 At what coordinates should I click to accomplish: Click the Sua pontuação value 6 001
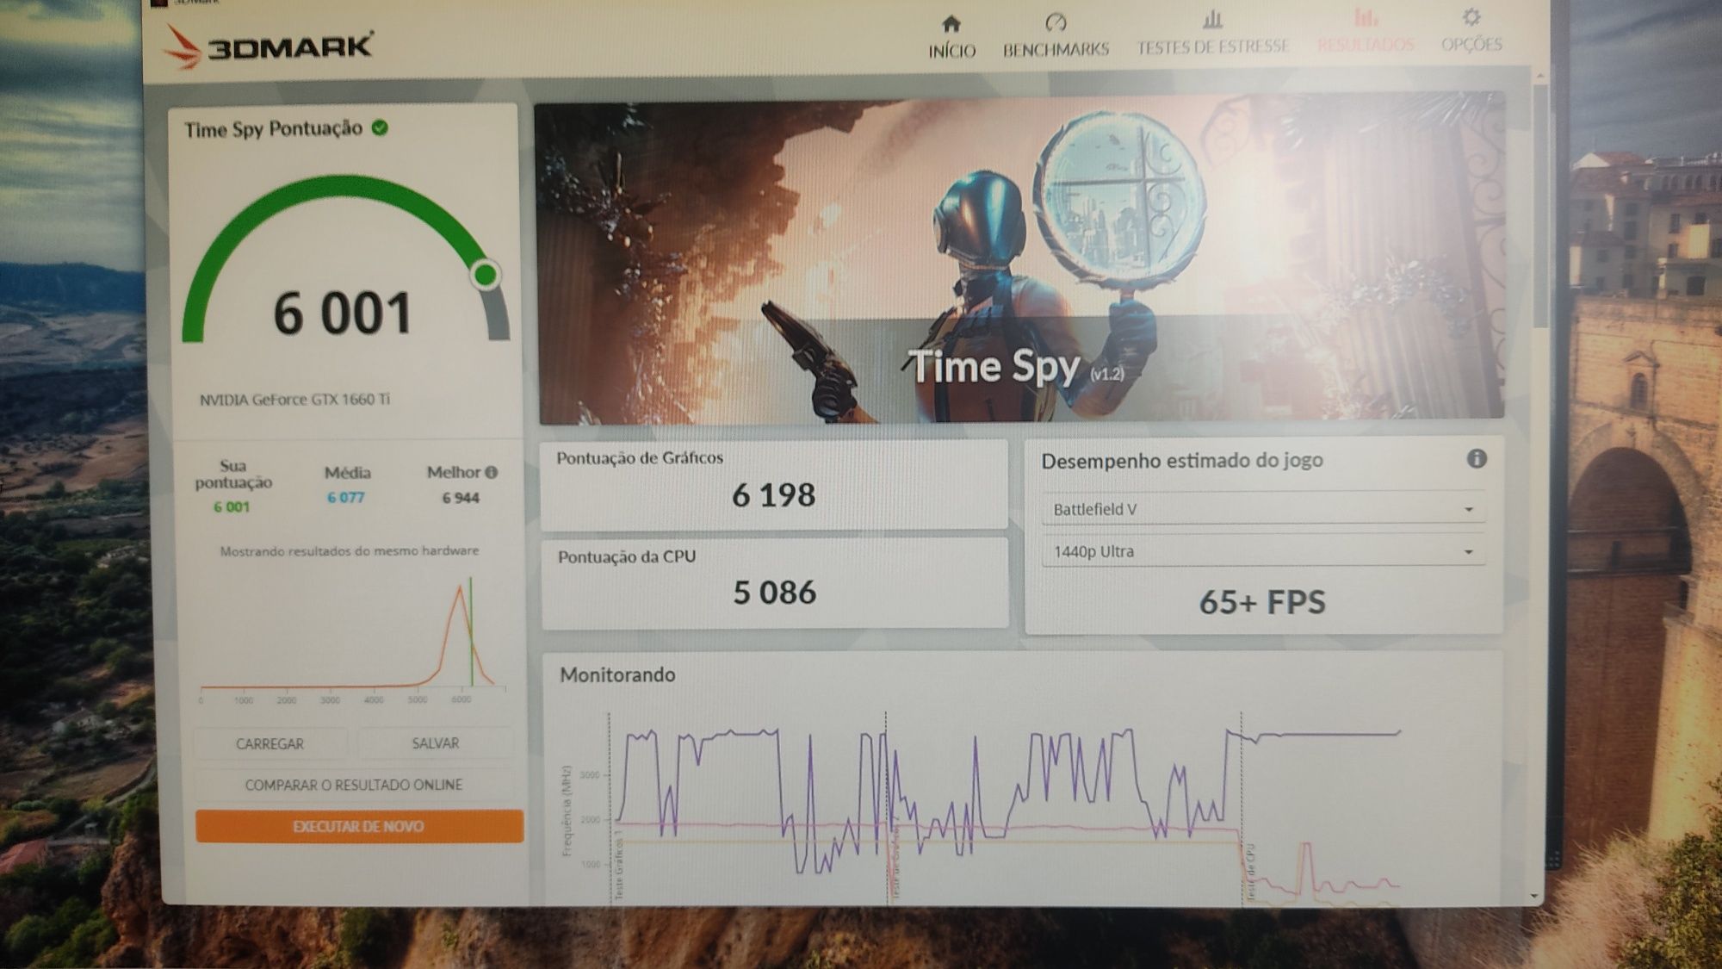(232, 507)
